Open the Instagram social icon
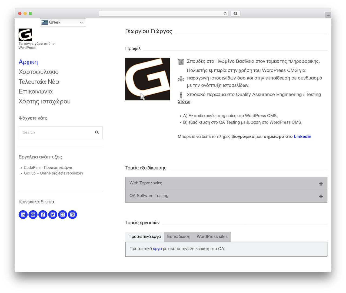Viewport: 346px width, 293px height. coord(63,215)
